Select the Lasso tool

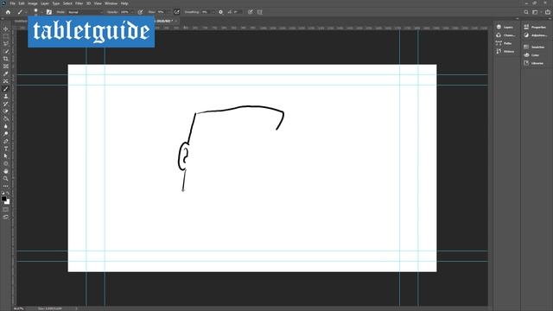pyautogui.click(x=6, y=43)
